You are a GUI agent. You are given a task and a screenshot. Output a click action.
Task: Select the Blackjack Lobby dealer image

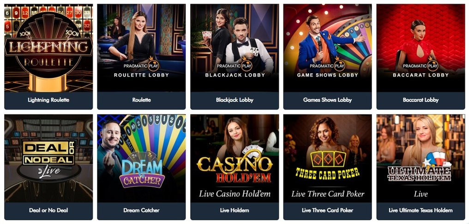click(234, 48)
